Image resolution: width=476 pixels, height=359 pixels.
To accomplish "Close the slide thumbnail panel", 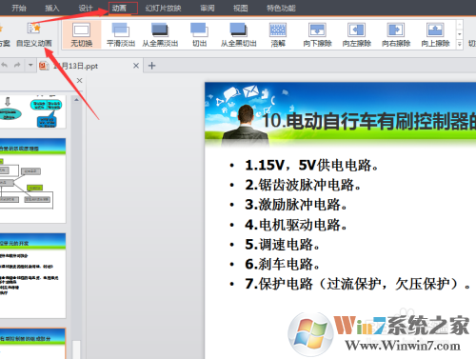I will coord(79,81).
